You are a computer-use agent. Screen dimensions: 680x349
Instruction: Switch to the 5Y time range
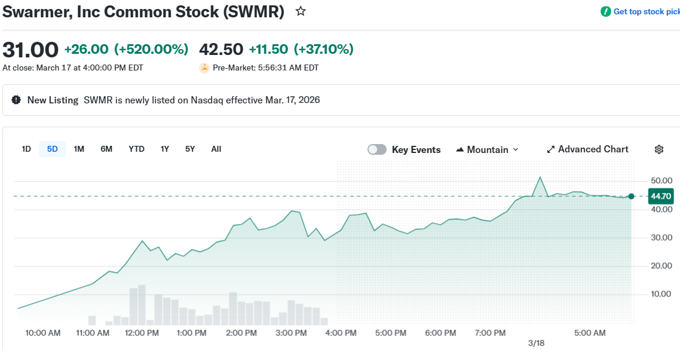click(x=189, y=149)
